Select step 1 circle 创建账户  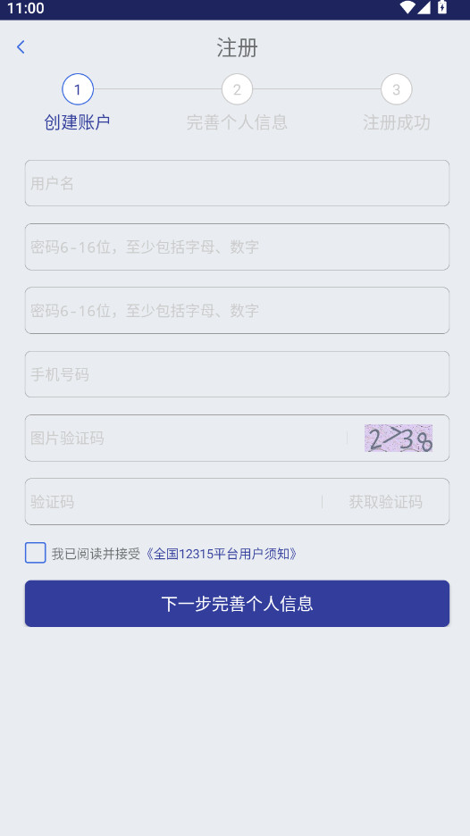tap(78, 89)
